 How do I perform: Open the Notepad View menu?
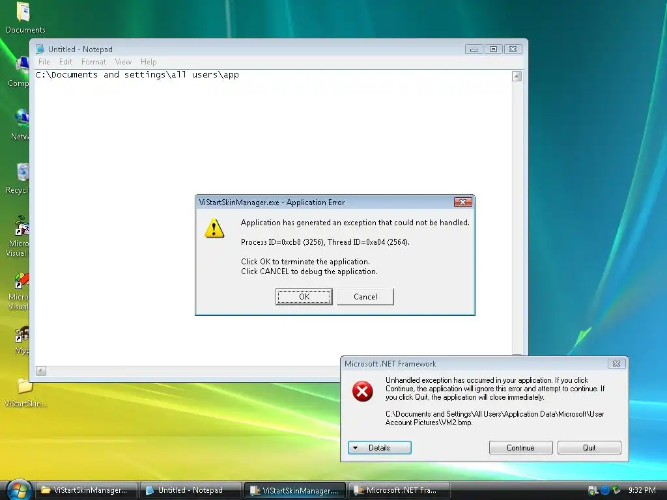point(123,62)
